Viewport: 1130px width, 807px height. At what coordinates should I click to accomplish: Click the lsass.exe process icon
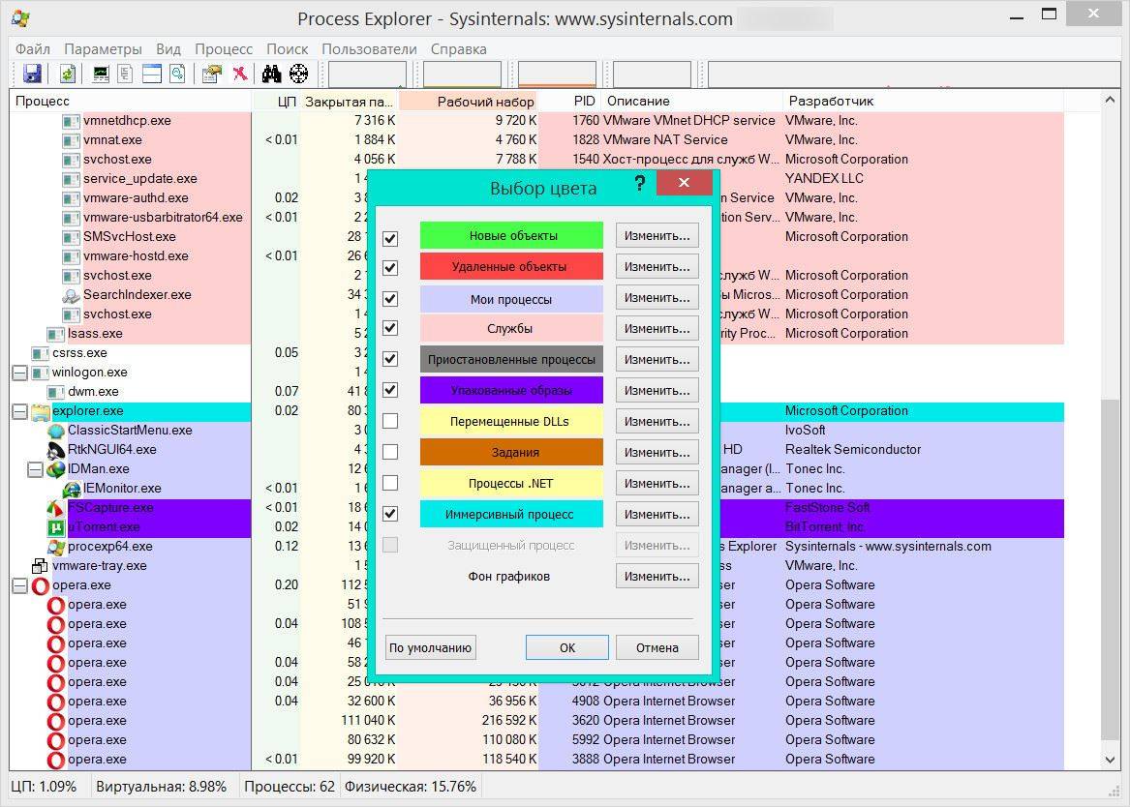(x=55, y=334)
